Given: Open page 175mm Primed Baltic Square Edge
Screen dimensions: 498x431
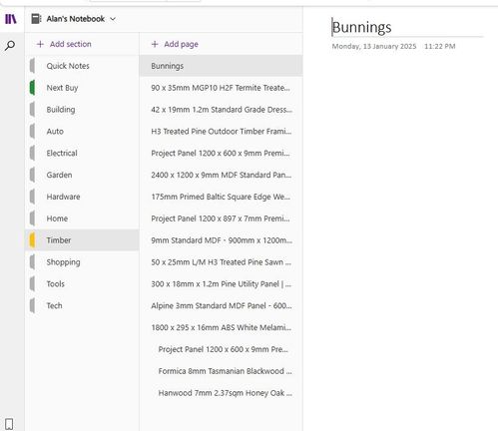Looking at the screenshot, I should 222,197.
